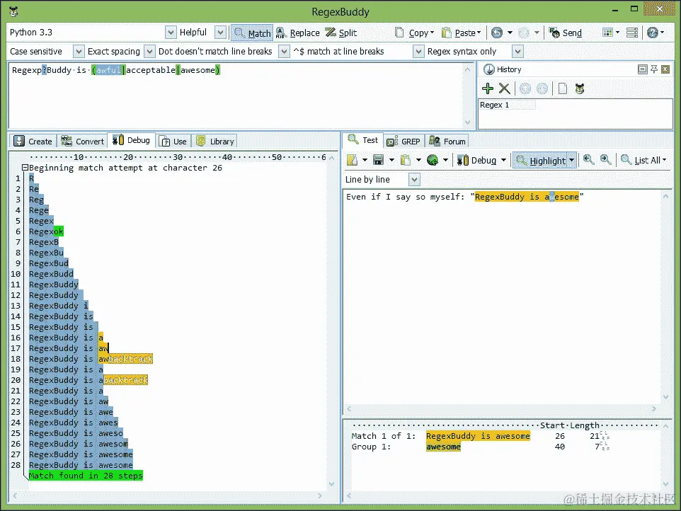
Task: Delete regex with the X icon in History
Action: point(504,88)
